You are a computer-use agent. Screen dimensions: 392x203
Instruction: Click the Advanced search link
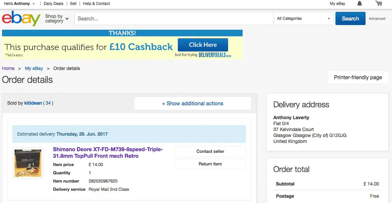pos(377,19)
